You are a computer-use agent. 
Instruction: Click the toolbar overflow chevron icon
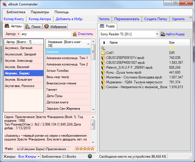click(190, 18)
